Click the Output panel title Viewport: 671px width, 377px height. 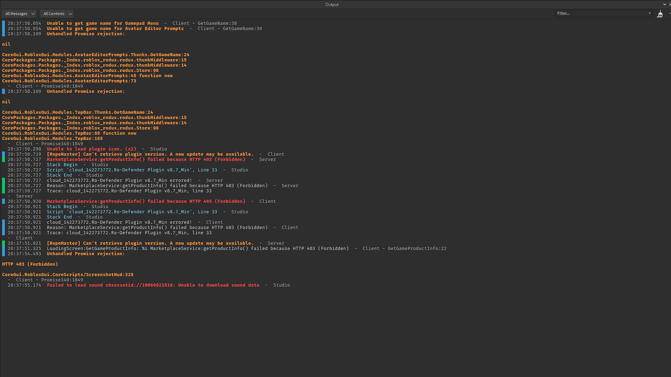[332, 4]
